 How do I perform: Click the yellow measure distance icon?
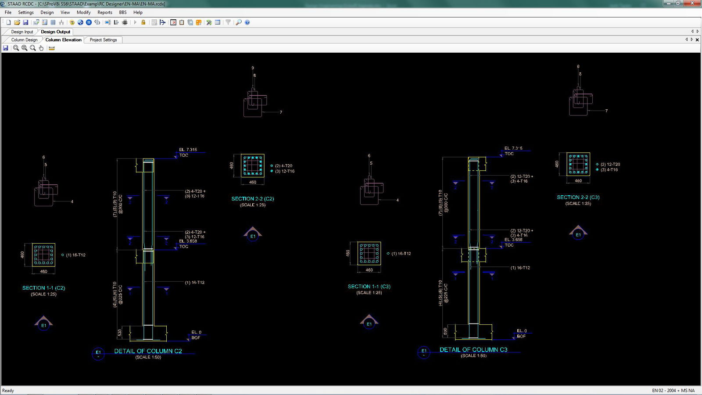[52, 48]
